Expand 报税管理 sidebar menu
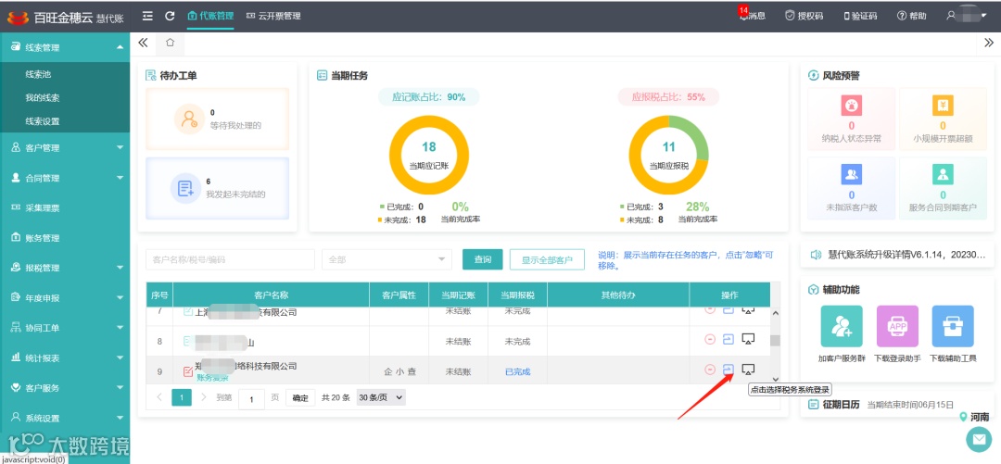 click(65, 268)
